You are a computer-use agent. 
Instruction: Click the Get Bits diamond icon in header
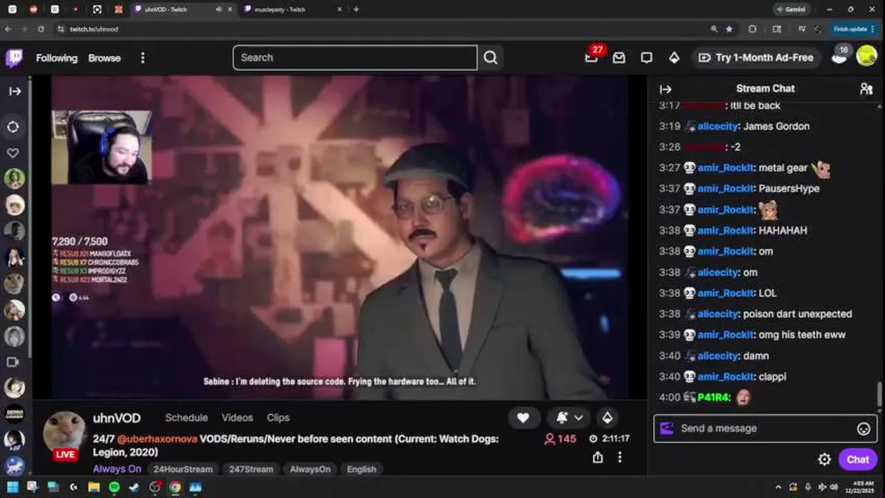tap(674, 58)
